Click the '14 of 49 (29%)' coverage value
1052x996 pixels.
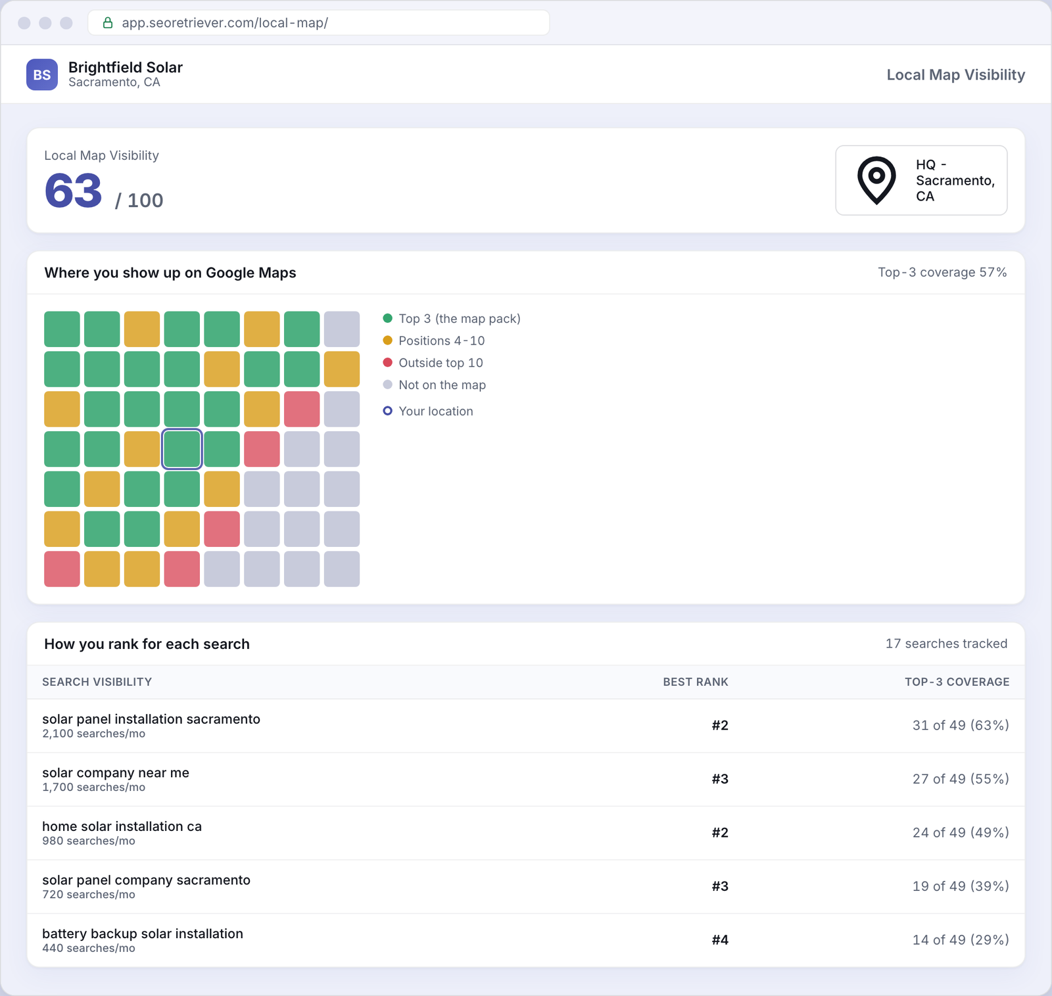(961, 940)
